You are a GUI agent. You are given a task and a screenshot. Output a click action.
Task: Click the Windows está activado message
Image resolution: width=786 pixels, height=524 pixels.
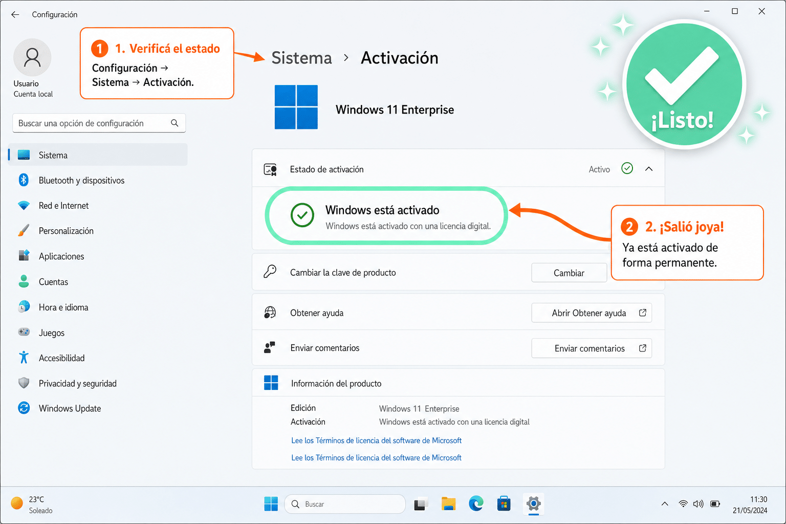[382, 210]
